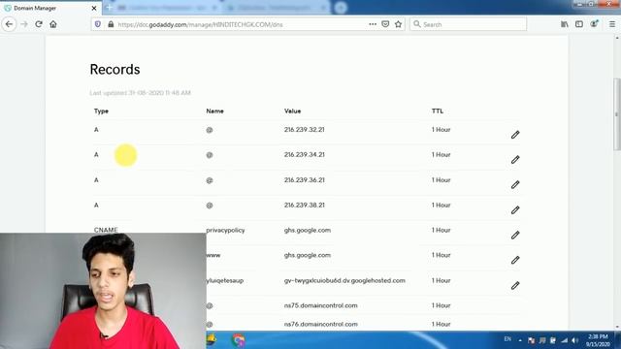The image size is (621, 349).
Task: Click the Name column header
Action: [214, 111]
